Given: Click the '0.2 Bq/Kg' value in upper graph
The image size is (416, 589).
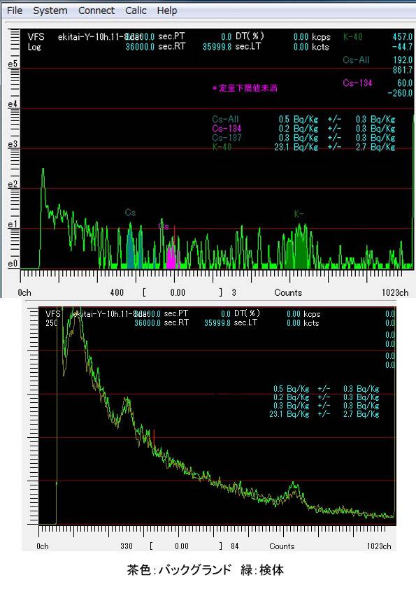Looking at the screenshot, I should pos(299,129).
